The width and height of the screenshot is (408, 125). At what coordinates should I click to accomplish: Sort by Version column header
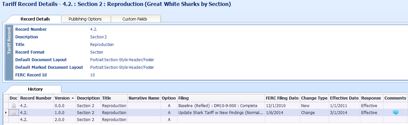pos(64,98)
